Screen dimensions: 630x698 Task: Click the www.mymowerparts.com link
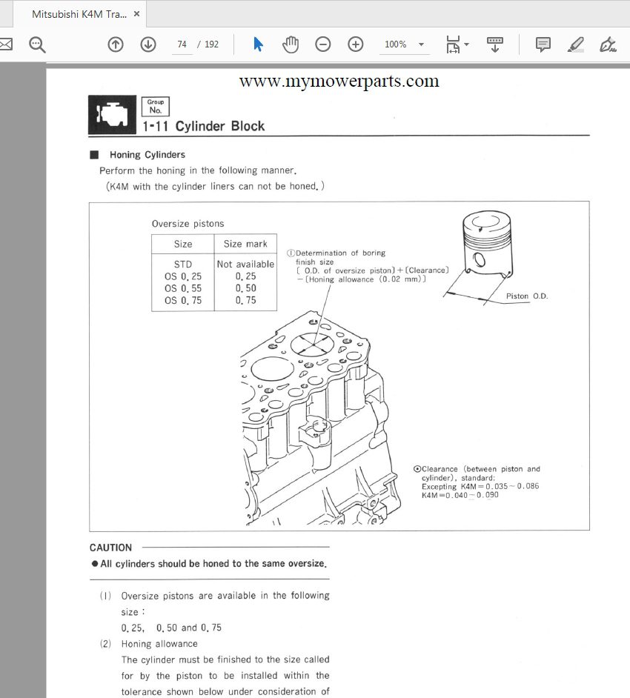pyautogui.click(x=339, y=80)
